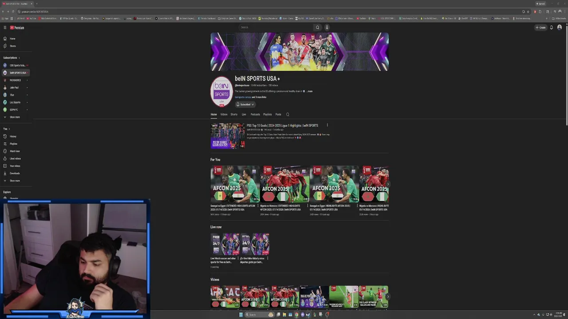Open the hamburger guide menu
The height and width of the screenshot is (319, 568).
pyautogui.click(x=5, y=27)
